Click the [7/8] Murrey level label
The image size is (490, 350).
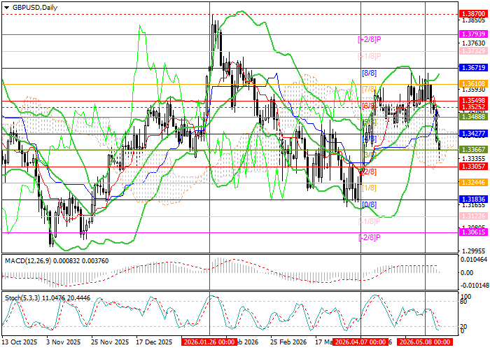click(x=369, y=89)
